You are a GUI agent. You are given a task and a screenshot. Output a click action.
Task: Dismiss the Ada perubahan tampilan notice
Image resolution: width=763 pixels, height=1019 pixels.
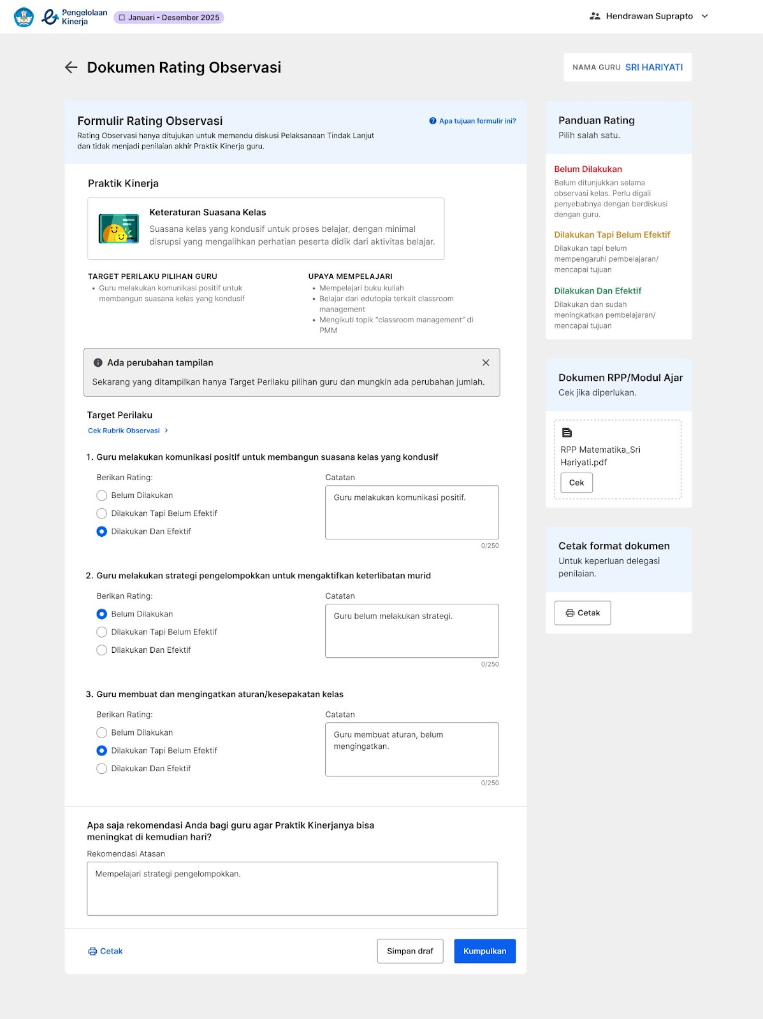486,362
